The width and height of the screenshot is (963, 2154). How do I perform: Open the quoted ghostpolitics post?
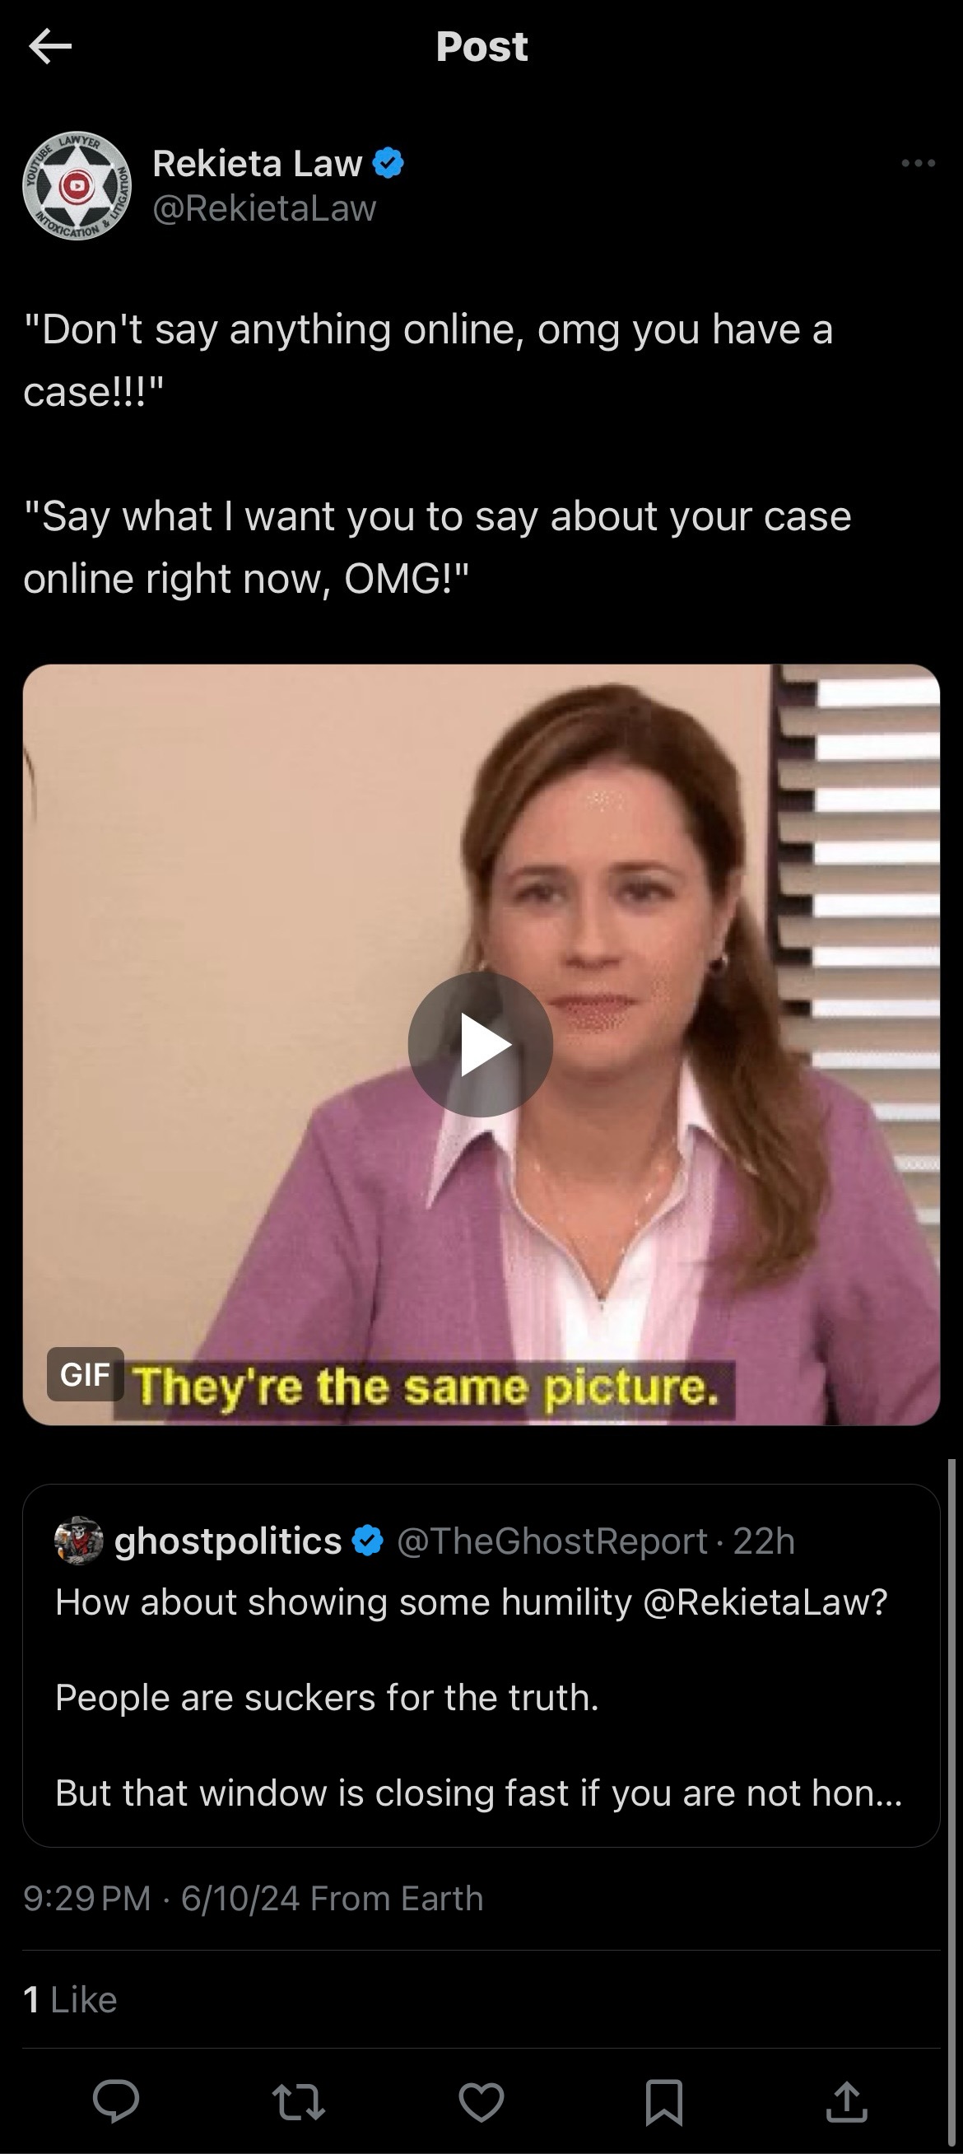[x=481, y=1666]
